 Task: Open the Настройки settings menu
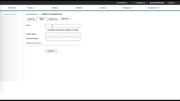coord(122,3)
